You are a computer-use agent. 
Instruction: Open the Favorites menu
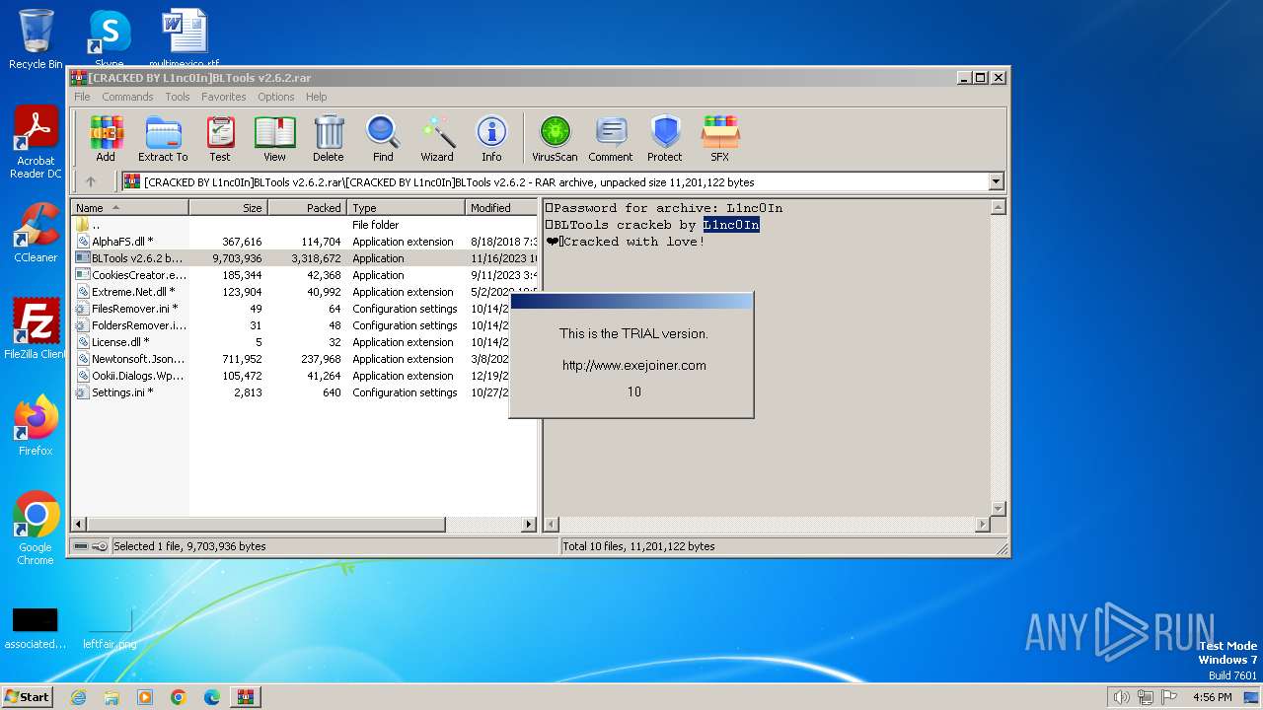224,97
